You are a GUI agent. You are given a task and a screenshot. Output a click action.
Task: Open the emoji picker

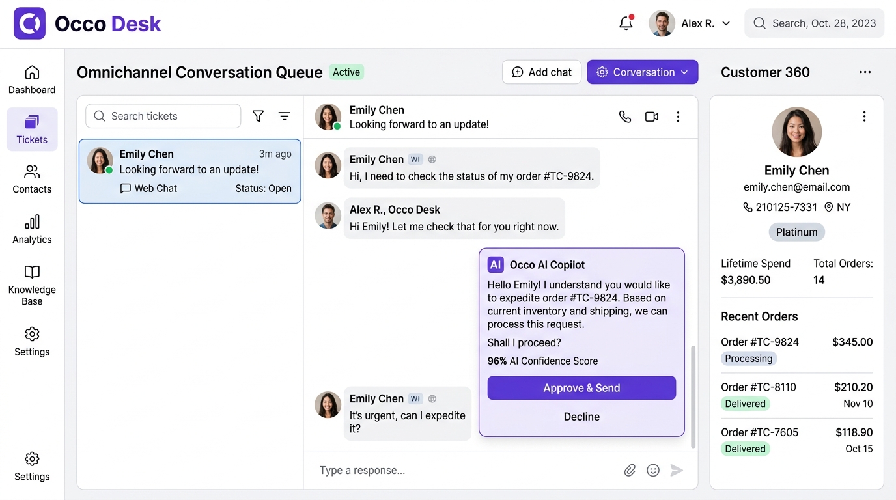(x=653, y=470)
